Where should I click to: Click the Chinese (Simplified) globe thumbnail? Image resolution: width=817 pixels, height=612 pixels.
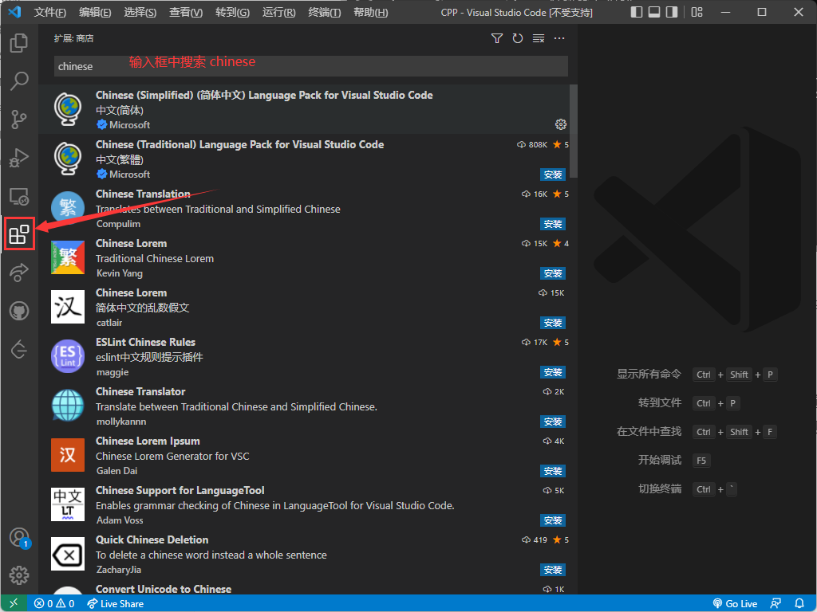point(68,109)
